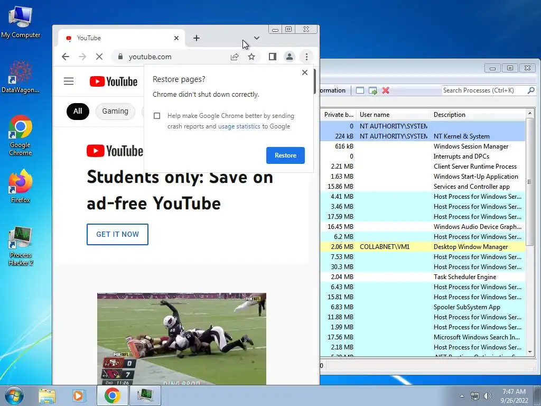541x406 pixels.
Task: Select the Task Scheduler Engine row
Action: pyautogui.click(x=423, y=277)
